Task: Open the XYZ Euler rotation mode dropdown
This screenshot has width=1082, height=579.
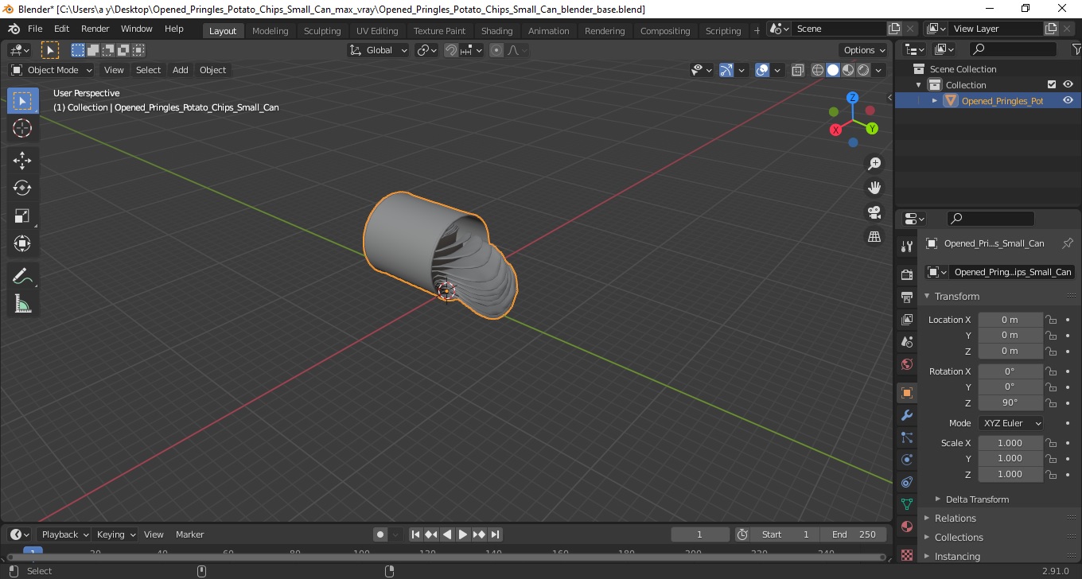Action: [1010, 423]
